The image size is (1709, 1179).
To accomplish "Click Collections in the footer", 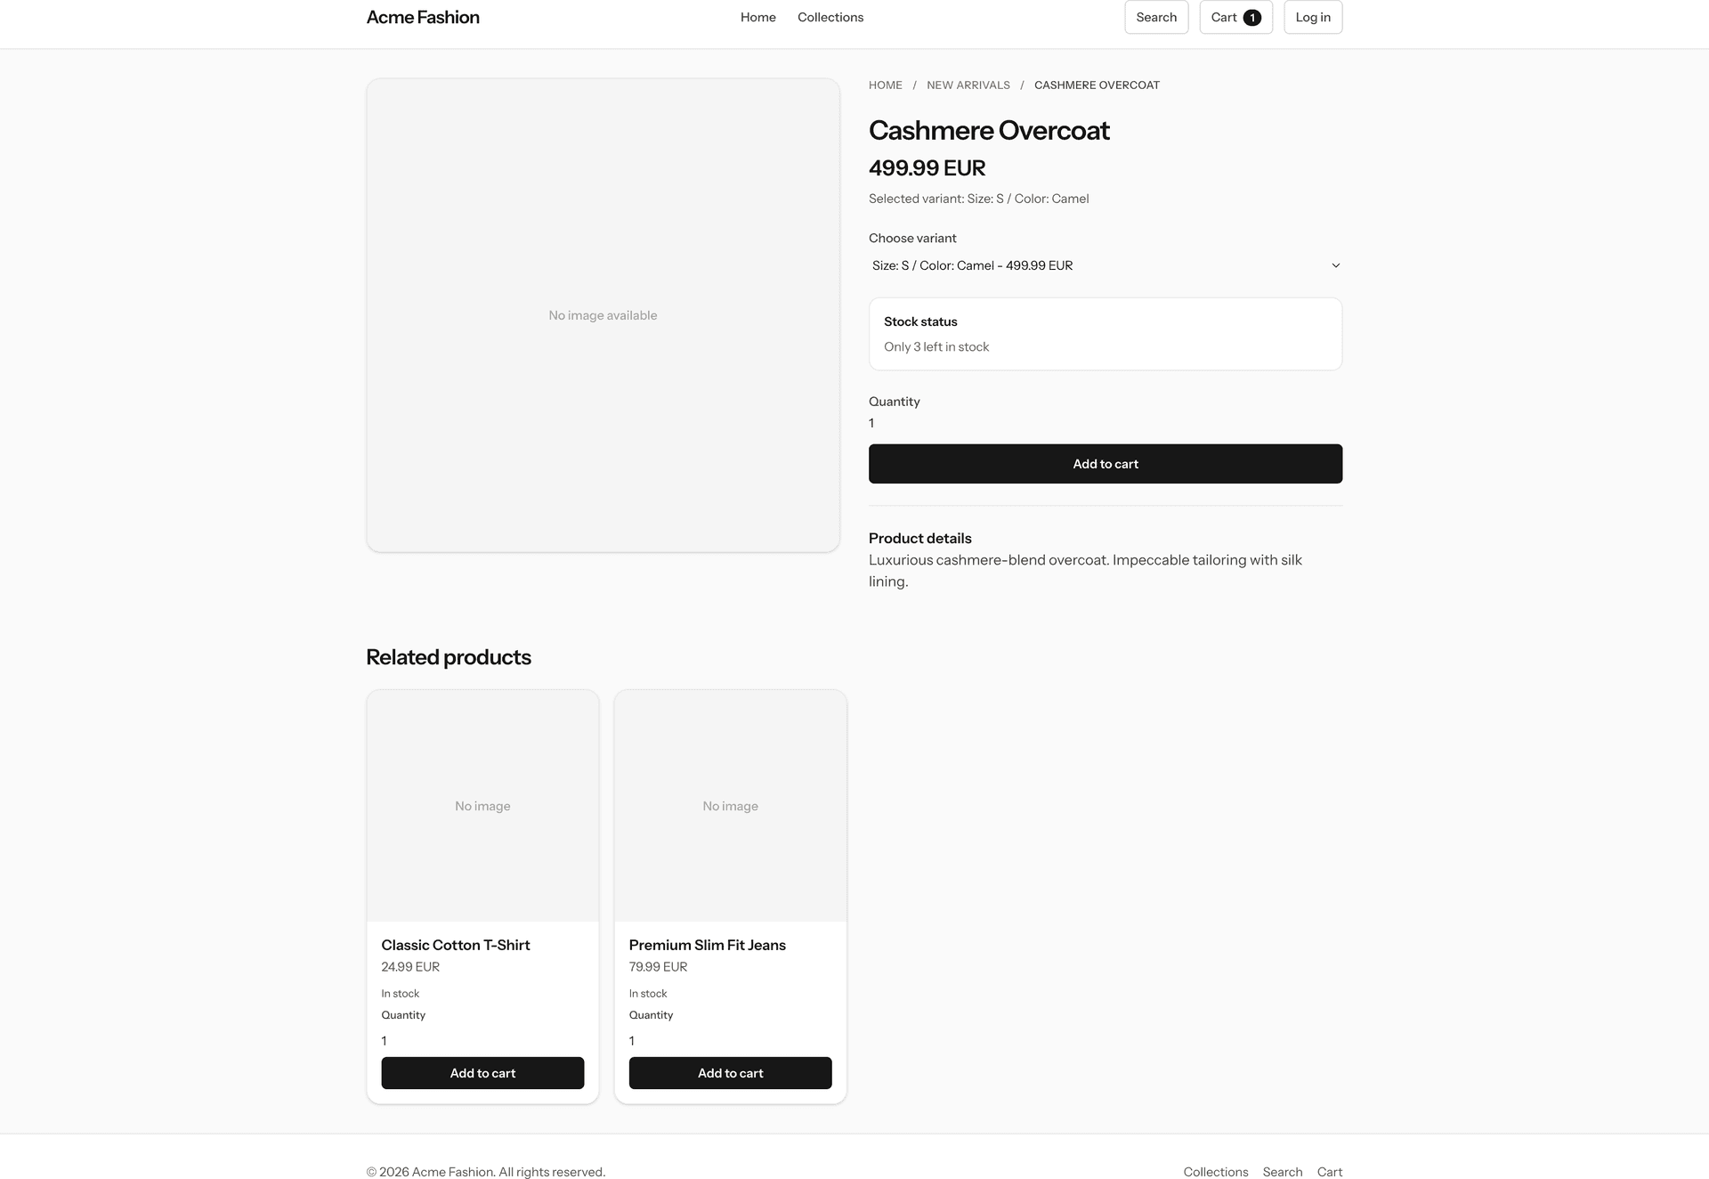I will [x=1215, y=1171].
